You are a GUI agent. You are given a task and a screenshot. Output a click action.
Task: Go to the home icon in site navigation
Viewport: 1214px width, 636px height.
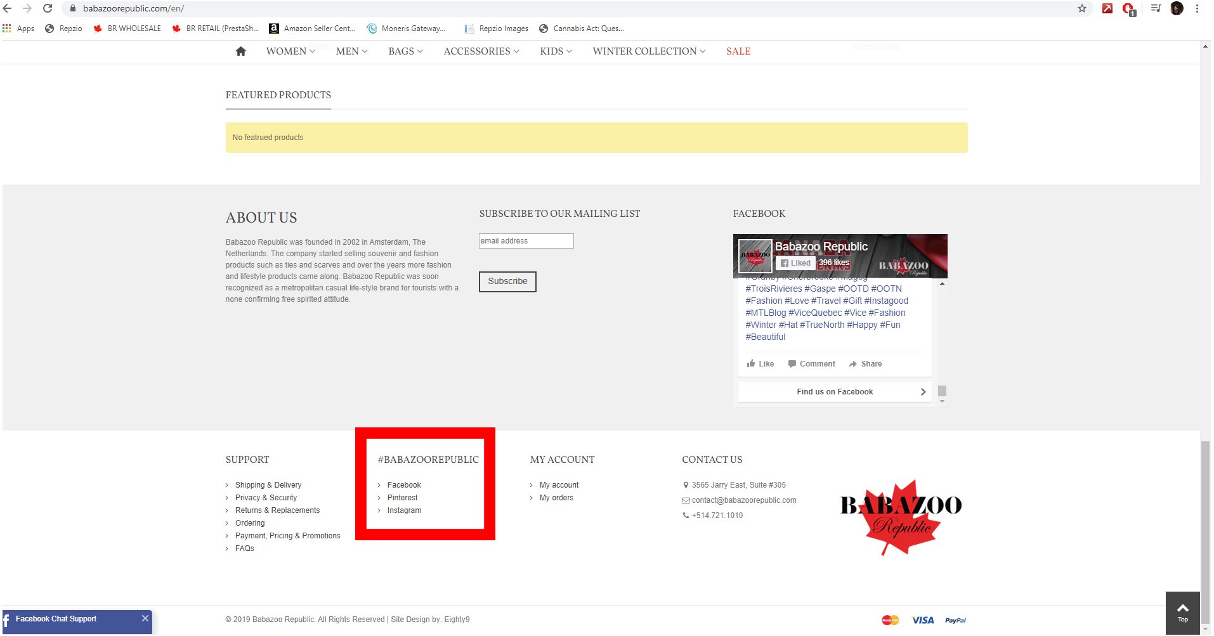(x=240, y=51)
